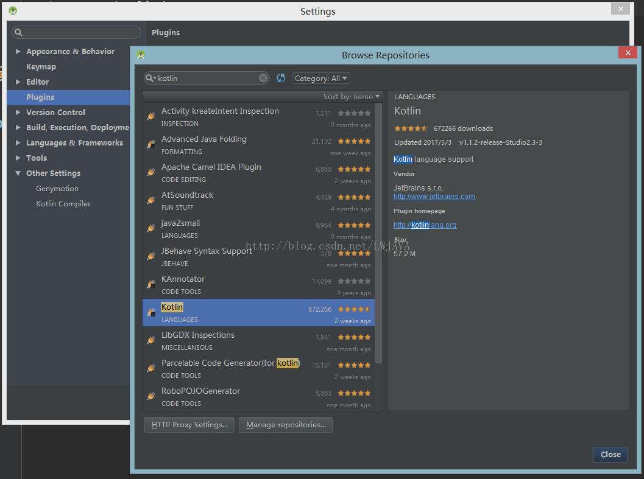
Task: Select the Apache Camel IDEA Plugin row
Action: [x=259, y=173]
